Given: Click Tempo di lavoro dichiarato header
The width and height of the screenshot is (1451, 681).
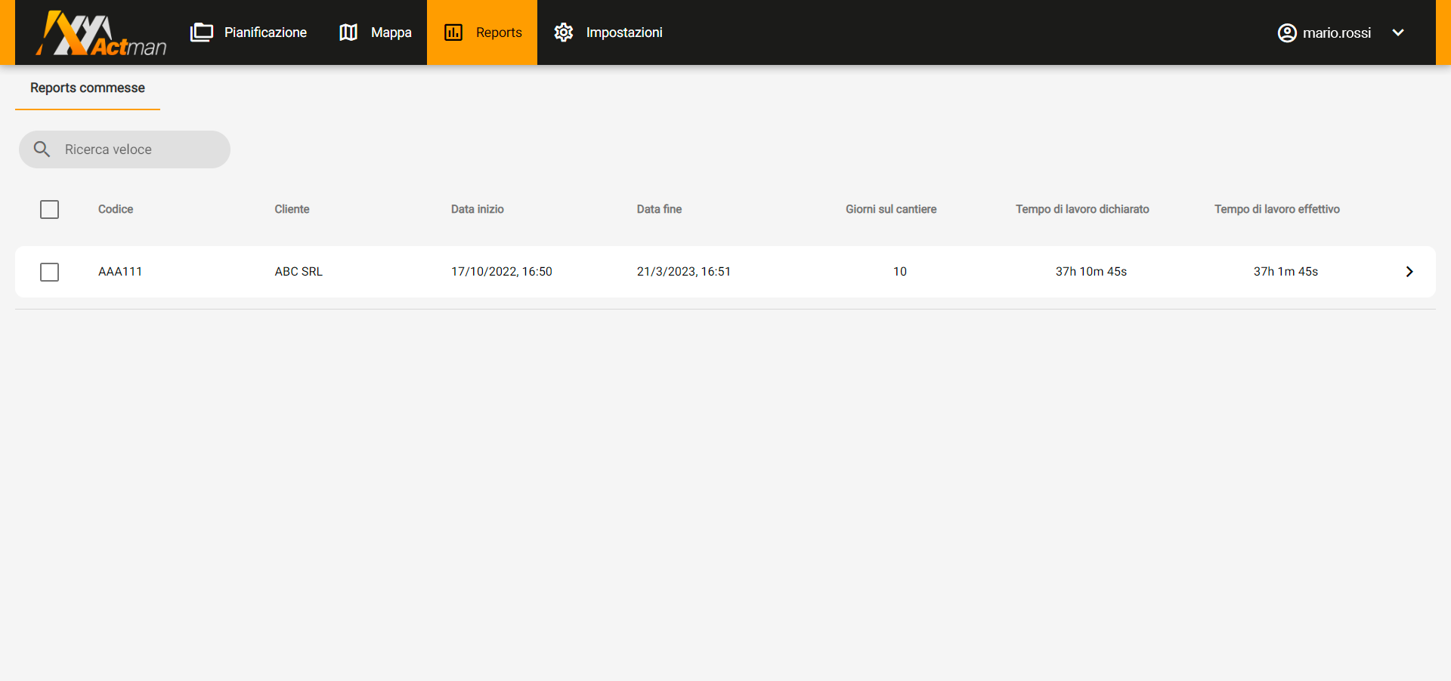Looking at the screenshot, I should [1082, 209].
